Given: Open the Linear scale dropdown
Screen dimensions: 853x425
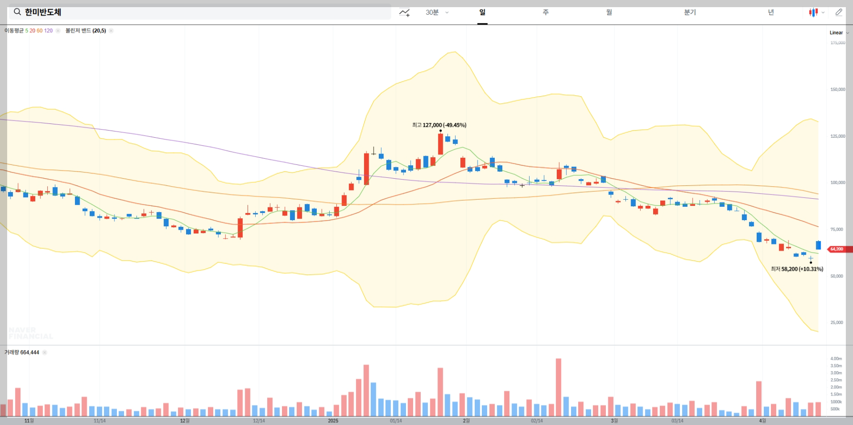Looking at the screenshot, I should [x=839, y=32].
